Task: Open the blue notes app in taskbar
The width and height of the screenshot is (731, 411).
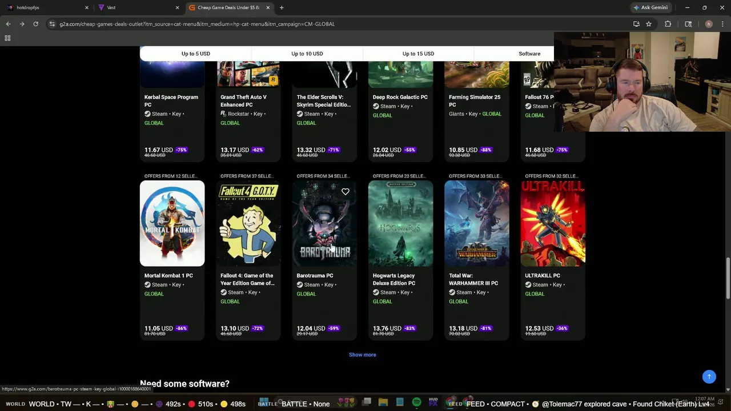Action: click(400, 402)
